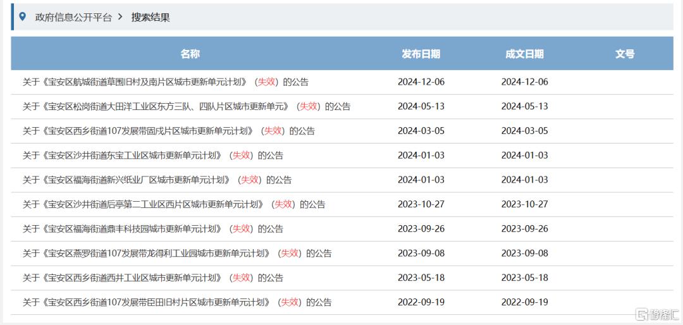The image size is (683, 325).
Task: Open 西乡街道西井工业区 announcement link
Action: pos(153,278)
